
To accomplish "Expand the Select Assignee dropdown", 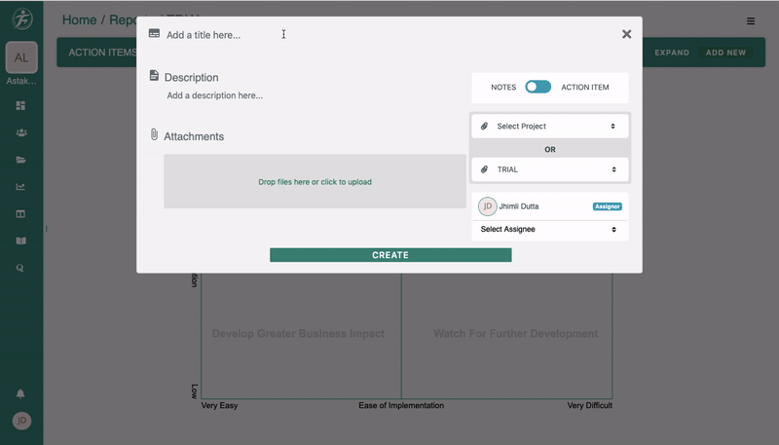I will 550,230.
